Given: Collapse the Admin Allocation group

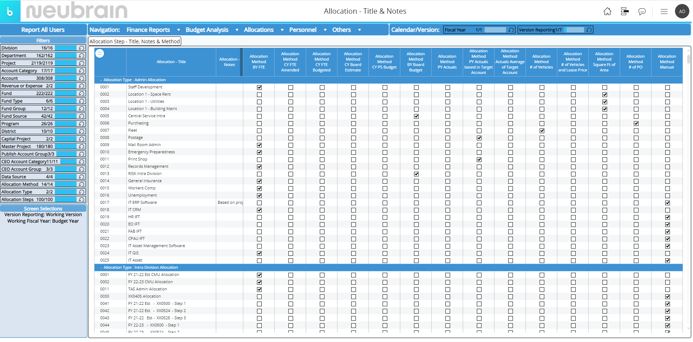Looking at the screenshot, I should (101, 80).
